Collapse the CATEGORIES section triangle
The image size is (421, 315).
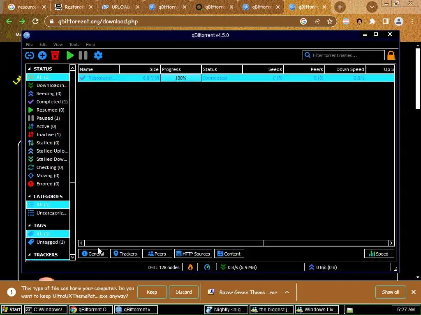coord(29,196)
